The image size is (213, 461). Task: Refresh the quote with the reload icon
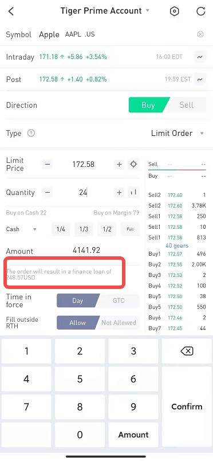pyautogui.click(x=200, y=11)
